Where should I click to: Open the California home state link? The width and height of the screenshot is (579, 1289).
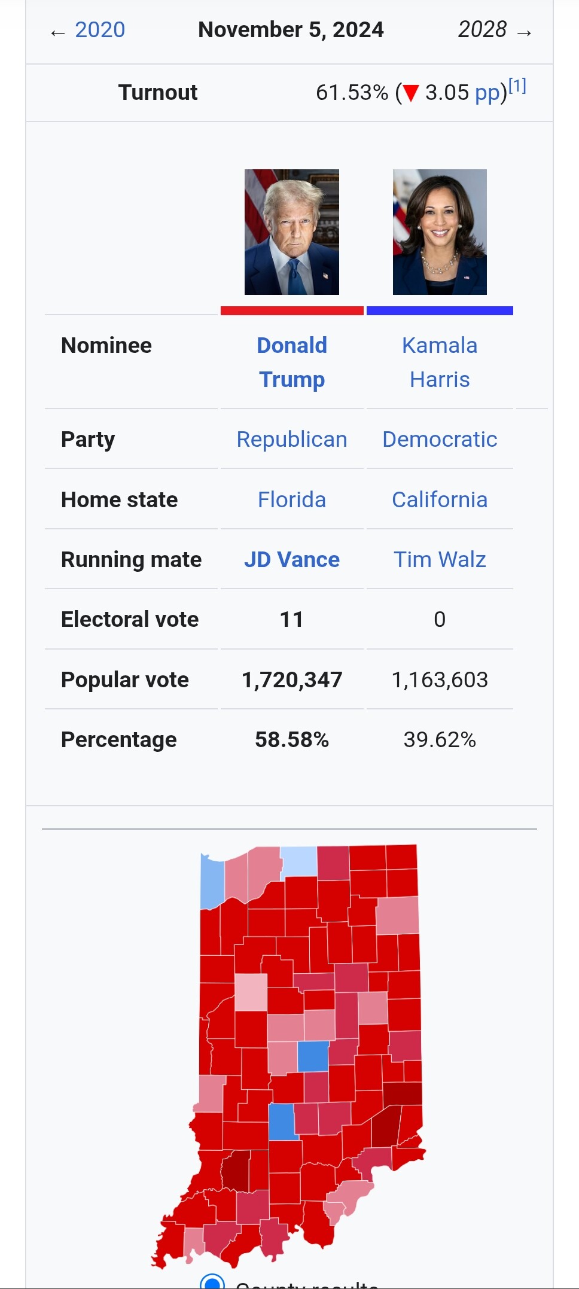point(440,499)
